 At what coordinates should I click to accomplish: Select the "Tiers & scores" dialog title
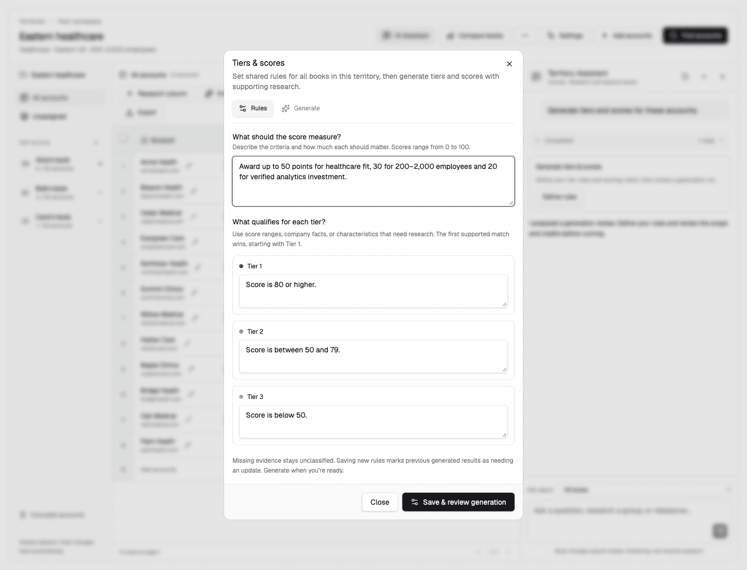coord(258,63)
